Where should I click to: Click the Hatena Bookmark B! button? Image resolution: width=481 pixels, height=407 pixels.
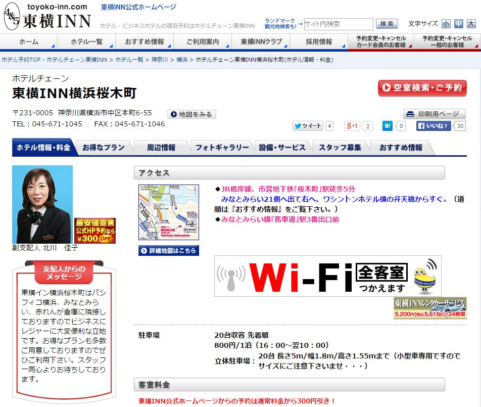388,126
